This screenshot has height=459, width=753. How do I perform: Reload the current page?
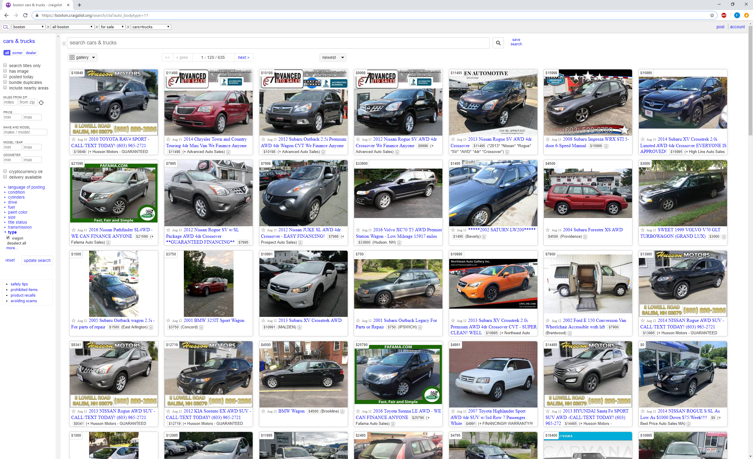[25, 15]
